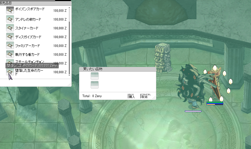Click the 100,000 Z price of スタイナーカード
This screenshot has height=149, width=251.
click(x=60, y=28)
